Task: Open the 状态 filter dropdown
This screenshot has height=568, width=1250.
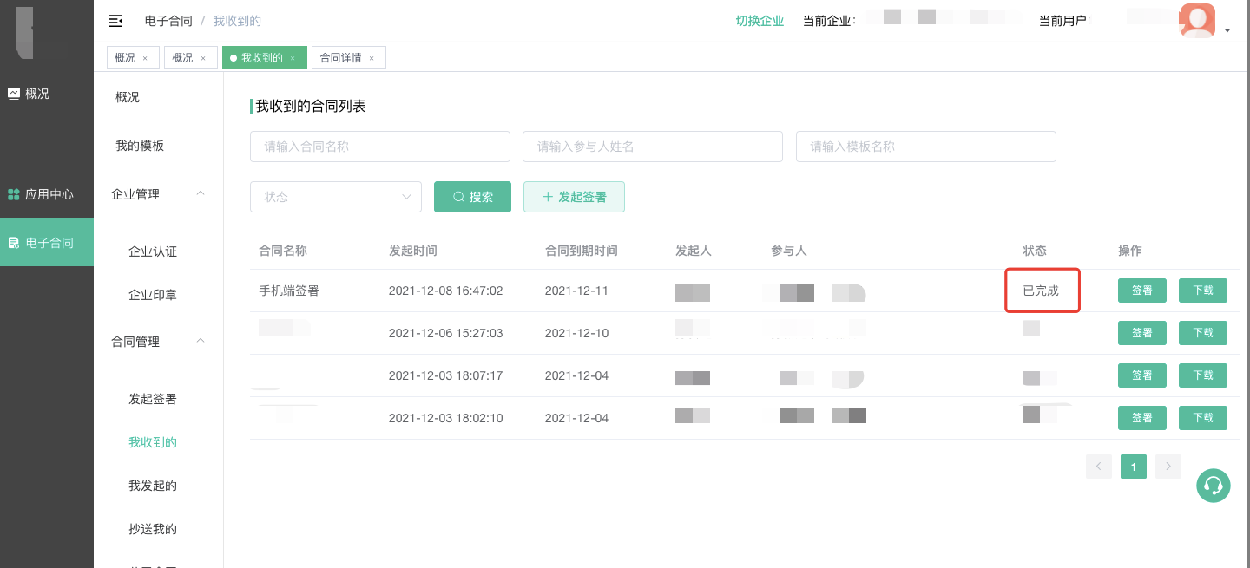Action: tap(336, 197)
